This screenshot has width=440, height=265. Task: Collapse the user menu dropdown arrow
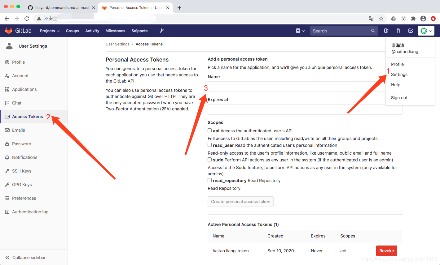[x=430, y=31]
